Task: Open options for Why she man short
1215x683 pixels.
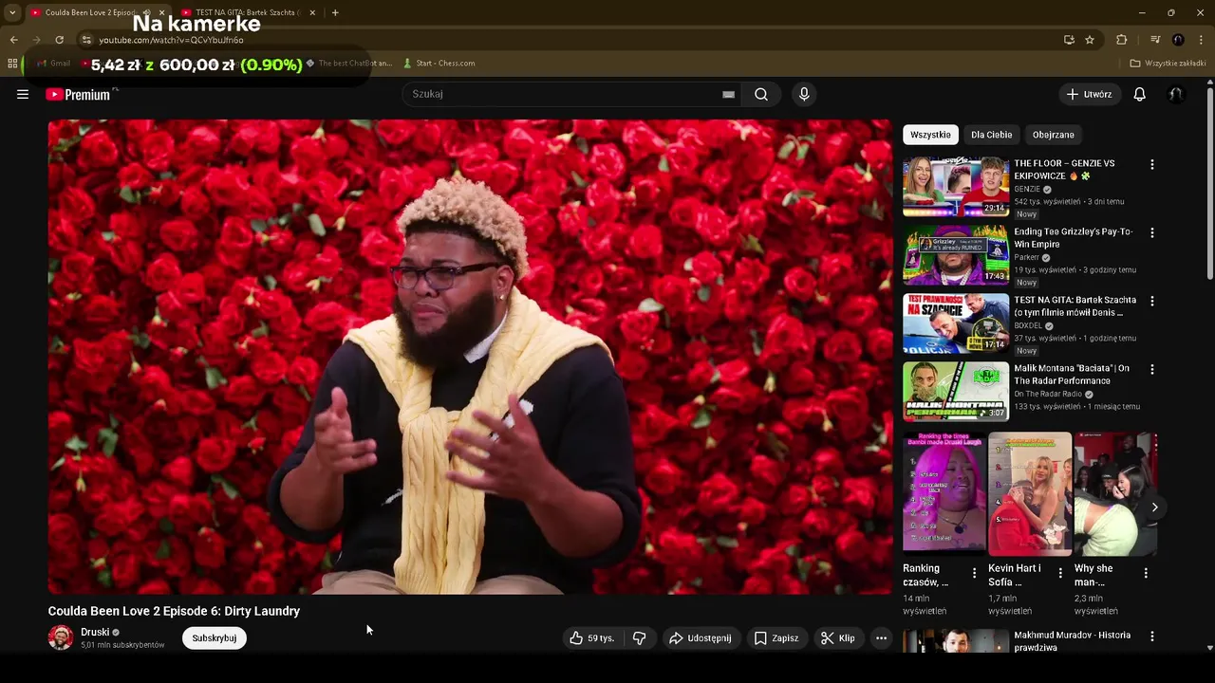Action: pyautogui.click(x=1146, y=573)
